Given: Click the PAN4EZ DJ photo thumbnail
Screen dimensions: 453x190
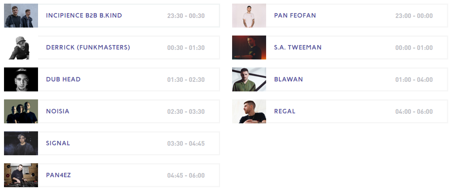Looking at the screenshot, I should 21,175.
